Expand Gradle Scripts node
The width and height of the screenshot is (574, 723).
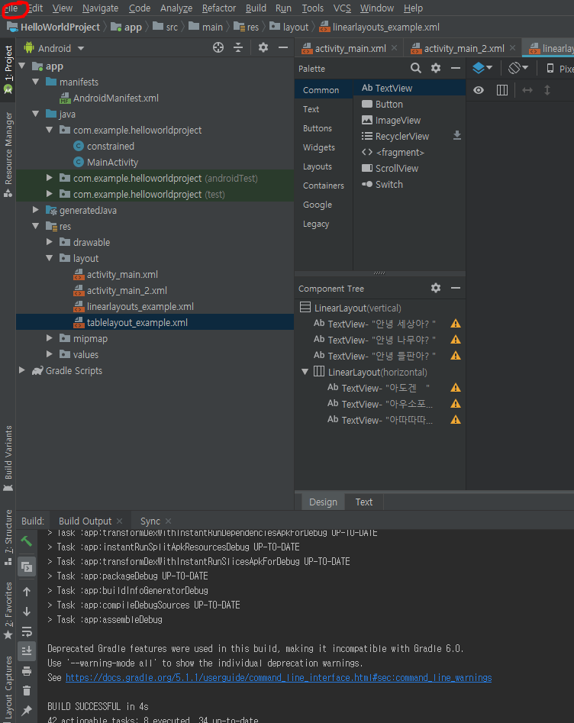[21, 370]
